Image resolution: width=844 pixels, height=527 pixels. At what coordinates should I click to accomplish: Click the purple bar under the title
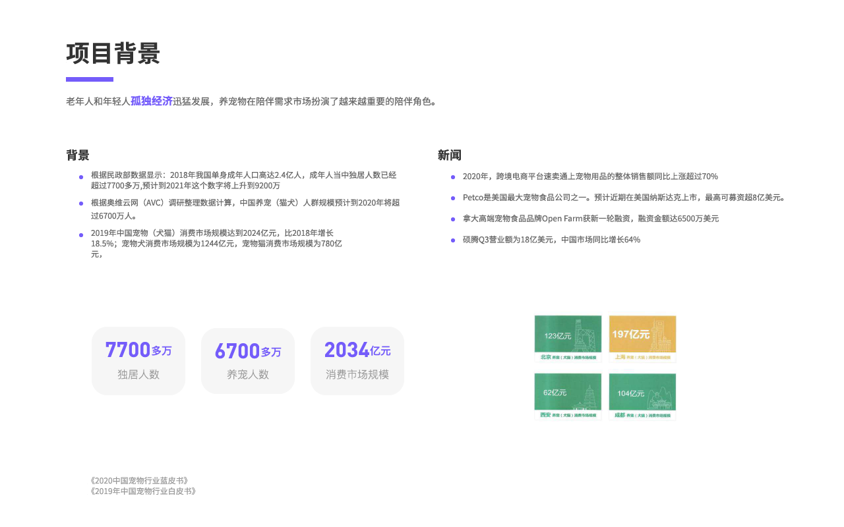pyautogui.click(x=90, y=79)
